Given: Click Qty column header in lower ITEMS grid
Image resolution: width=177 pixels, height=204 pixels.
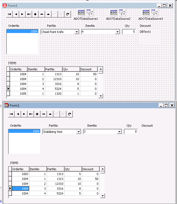Looking at the screenshot, I should click(73, 169).
